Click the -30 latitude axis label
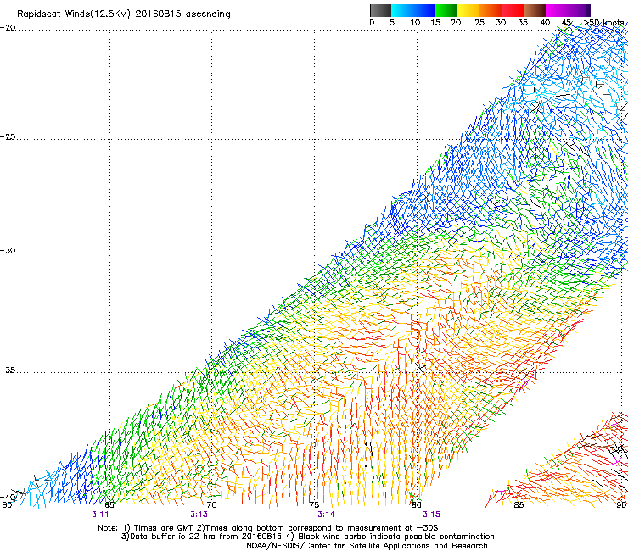This screenshot has height=551, width=628. (x=8, y=250)
